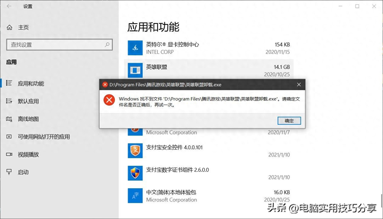This screenshot has width=383, height=219.
Task: Focus the 查找设置 search field
Action: (x=59, y=45)
